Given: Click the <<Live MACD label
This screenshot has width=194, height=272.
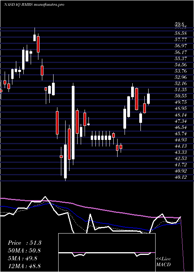Looking at the screenshot, I should 163,262.
